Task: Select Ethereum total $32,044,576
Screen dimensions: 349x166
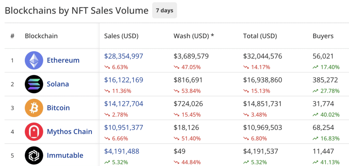Action: (262, 56)
